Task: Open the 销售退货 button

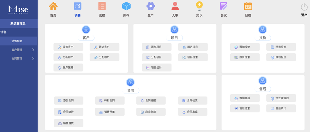Action: [69, 123]
